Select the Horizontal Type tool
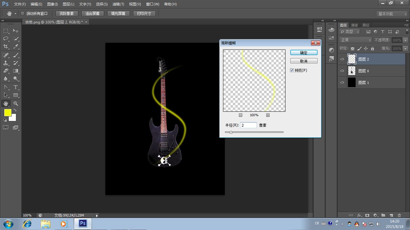Screen dimensions: 410x230 [16, 87]
